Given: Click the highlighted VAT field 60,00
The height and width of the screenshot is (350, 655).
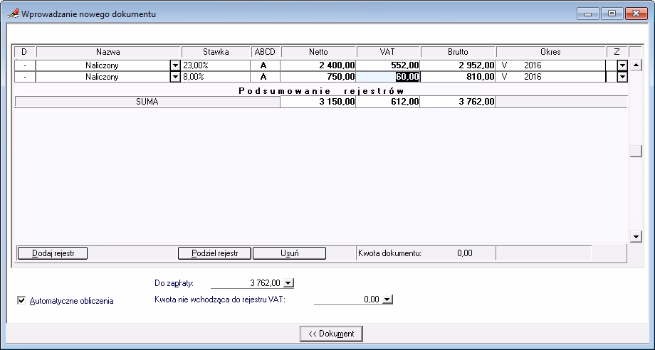Looking at the screenshot, I should 387,77.
